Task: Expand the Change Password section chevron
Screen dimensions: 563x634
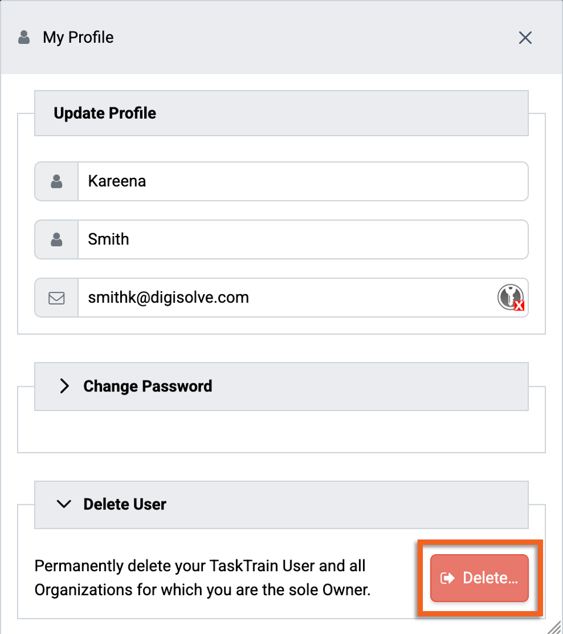Action: [64, 386]
